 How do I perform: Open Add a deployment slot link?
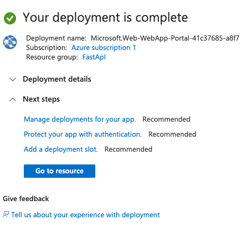tap(61, 149)
